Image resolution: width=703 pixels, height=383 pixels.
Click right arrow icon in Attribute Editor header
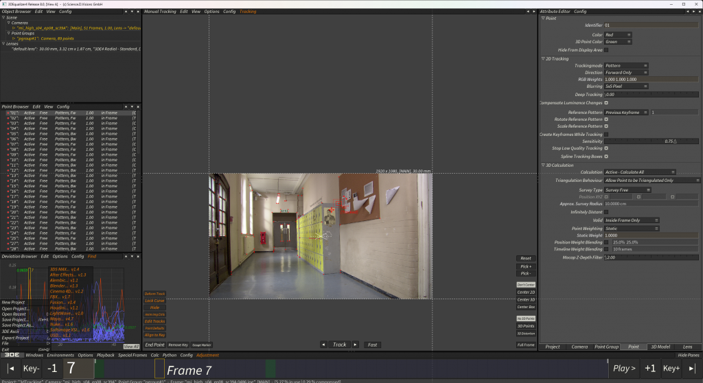pyautogui.click(x=693, y=12)
